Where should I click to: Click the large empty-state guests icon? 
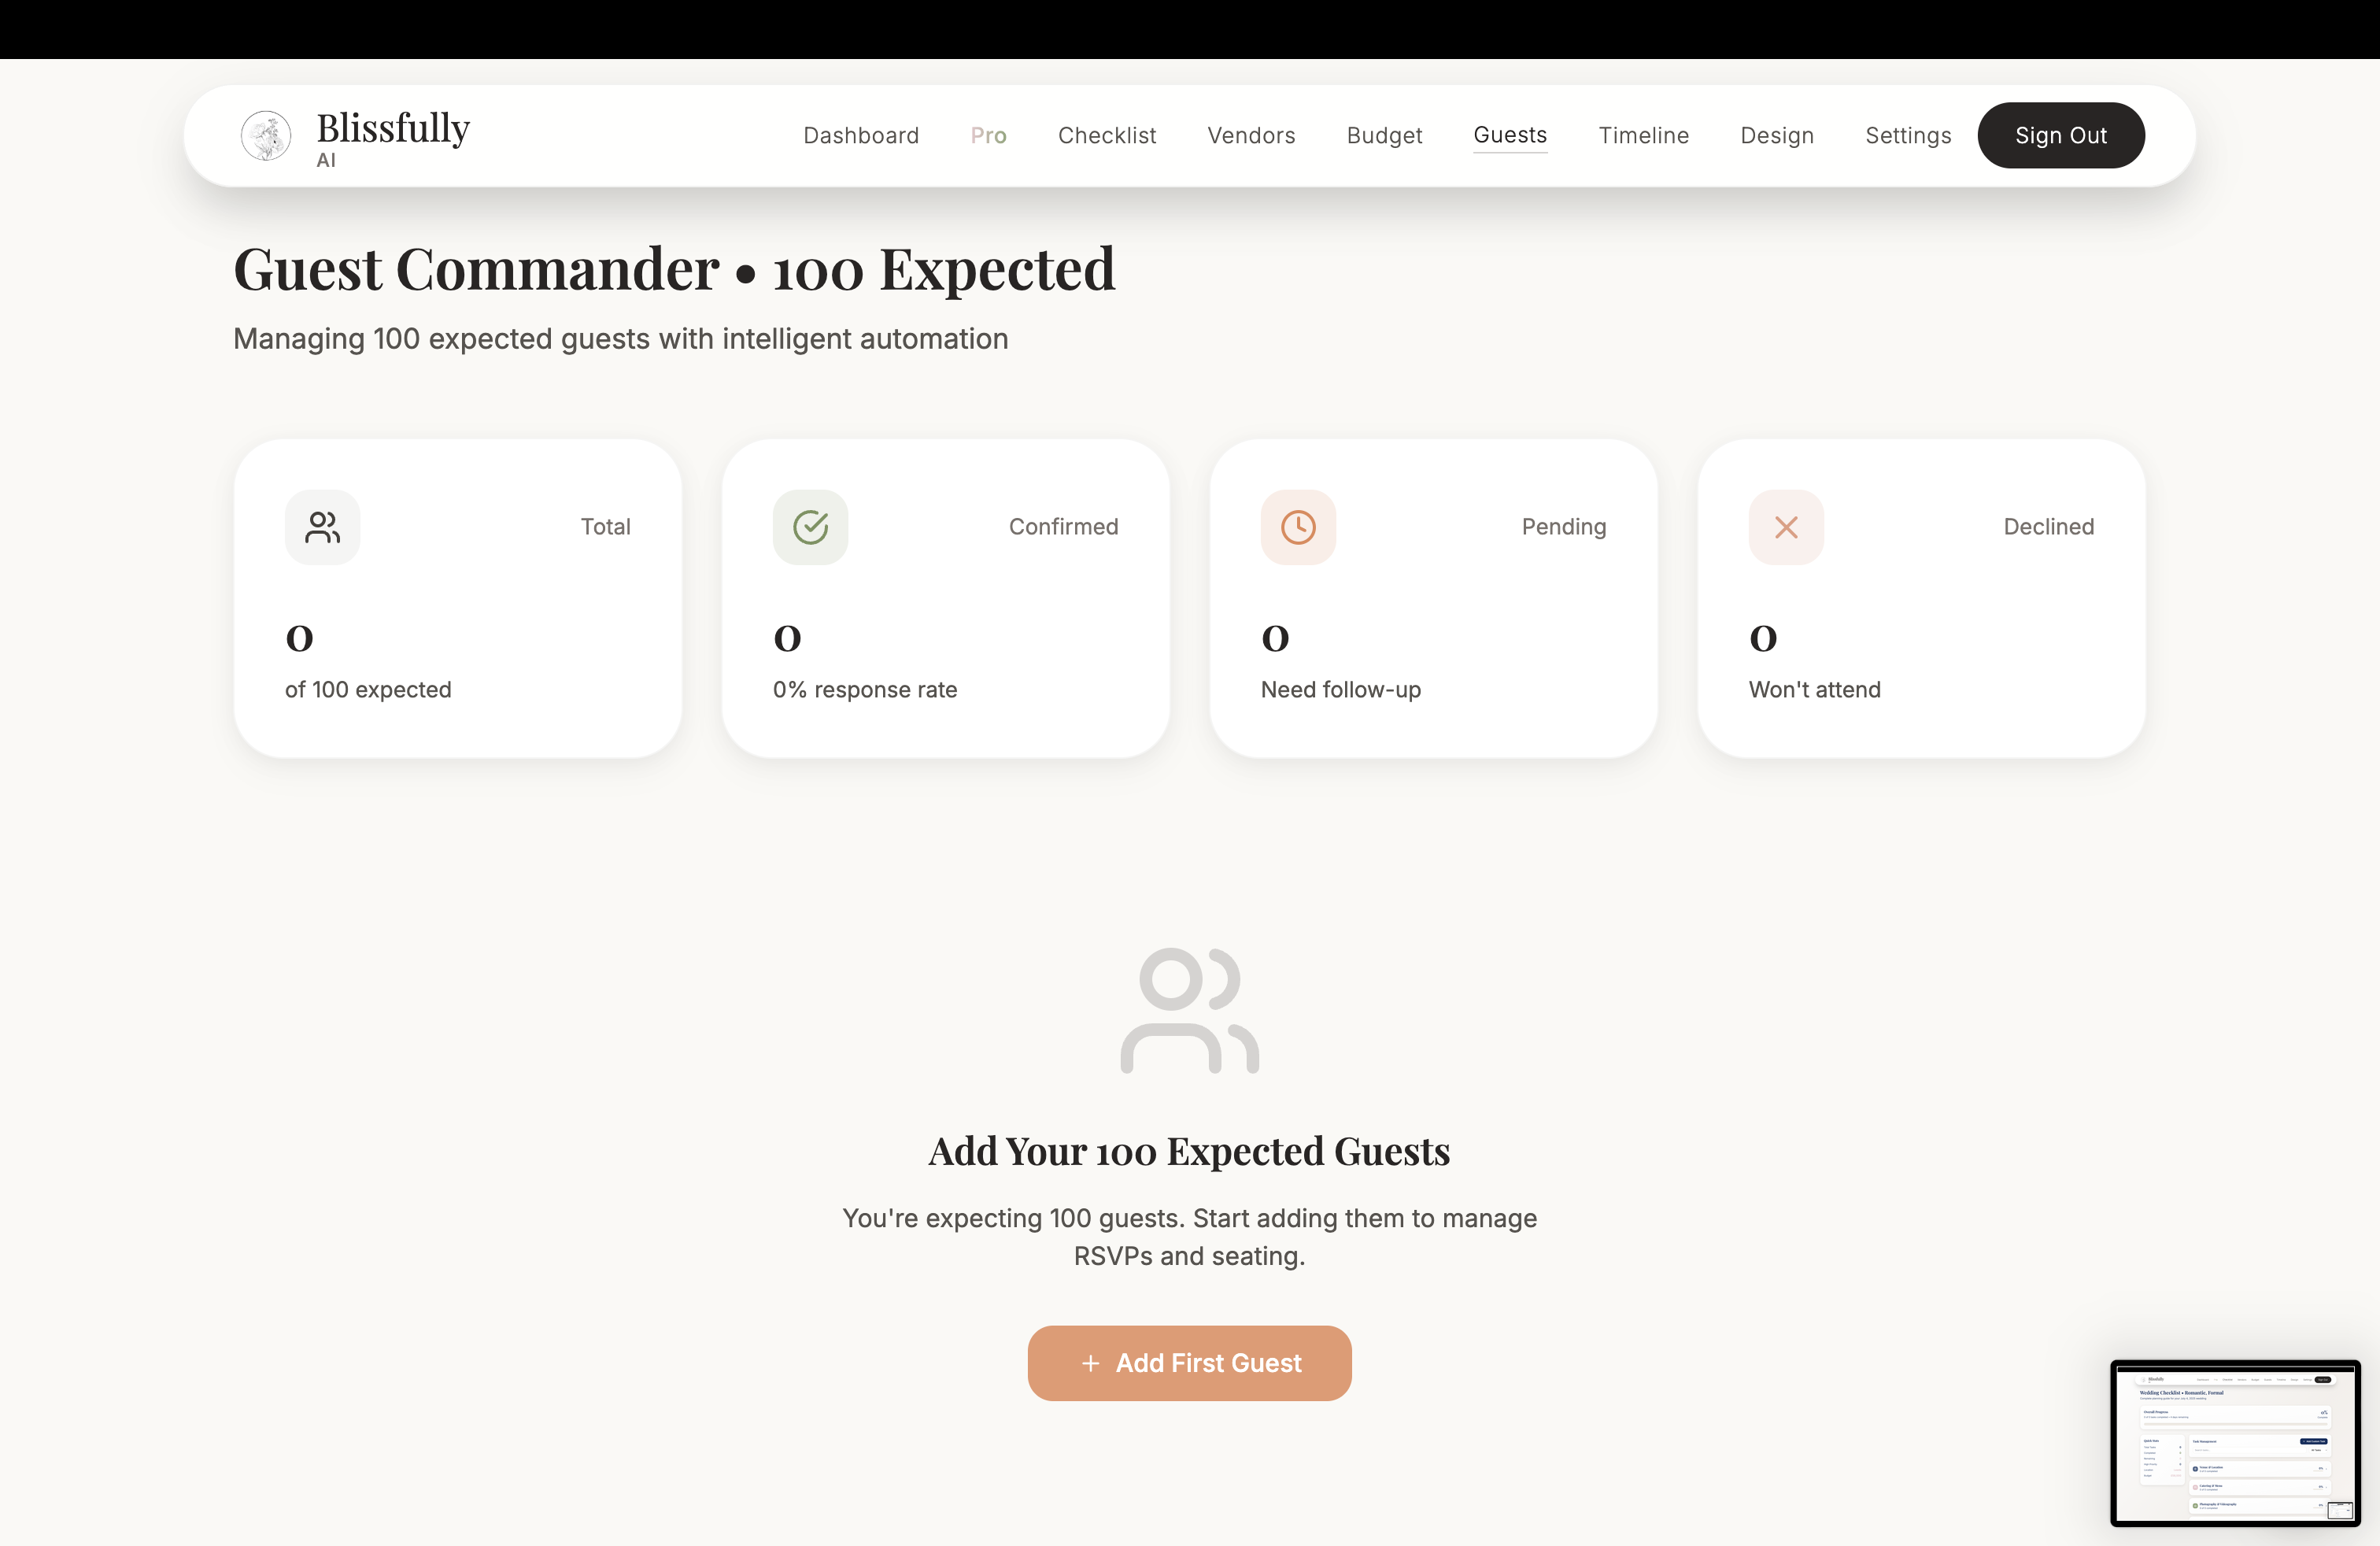(1189, 1010)
